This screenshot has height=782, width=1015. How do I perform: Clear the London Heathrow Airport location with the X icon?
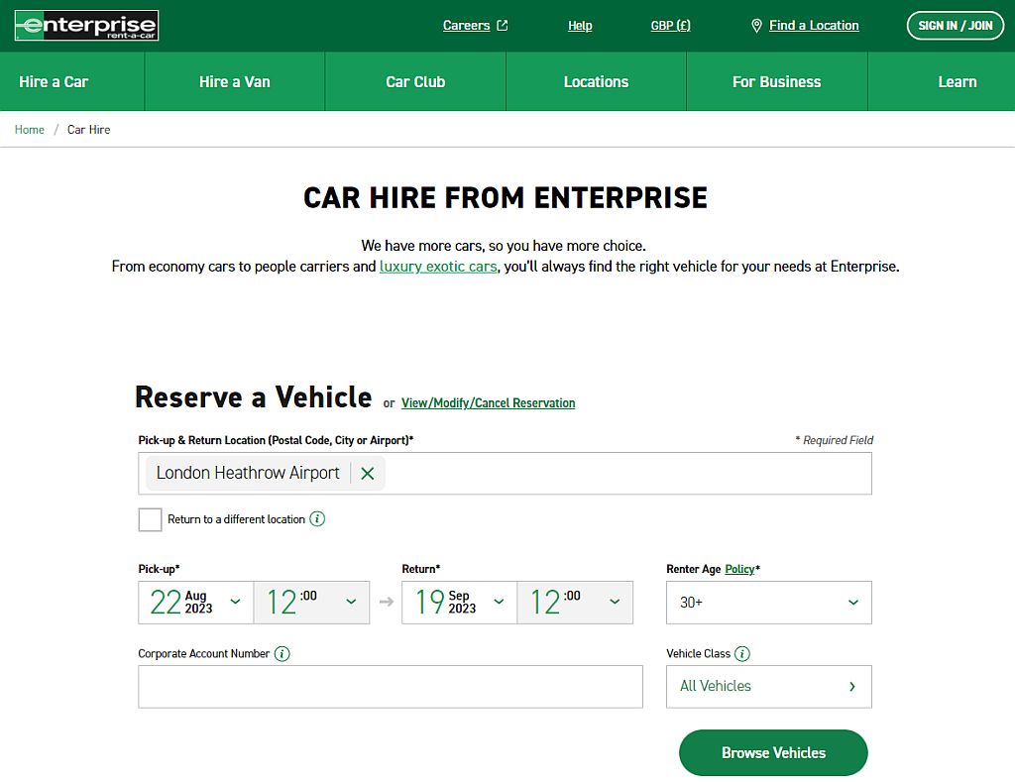[x=367, y=473]
